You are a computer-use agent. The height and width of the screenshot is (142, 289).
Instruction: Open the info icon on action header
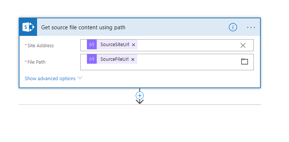coord(233,27)
